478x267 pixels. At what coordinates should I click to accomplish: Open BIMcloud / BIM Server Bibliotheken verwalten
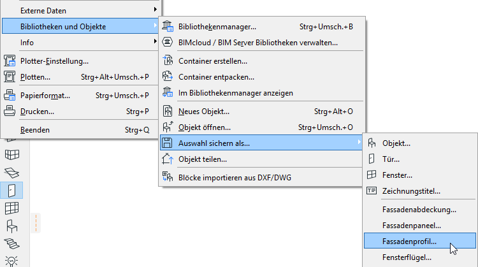(258, 43)
